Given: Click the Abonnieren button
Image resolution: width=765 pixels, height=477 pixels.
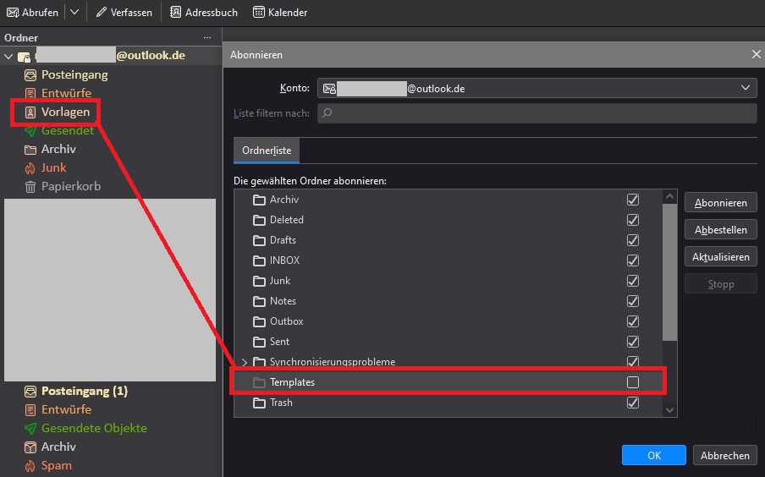Looking at the screenshot, I should click(720, 203).
